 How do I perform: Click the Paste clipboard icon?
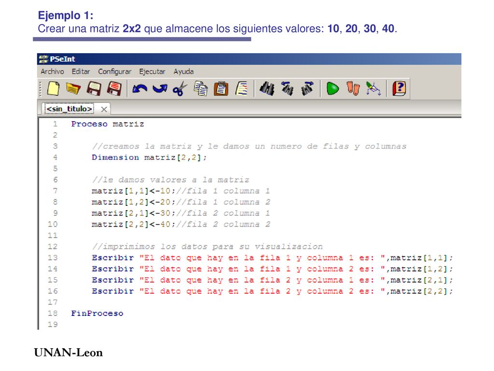(221, 89)
